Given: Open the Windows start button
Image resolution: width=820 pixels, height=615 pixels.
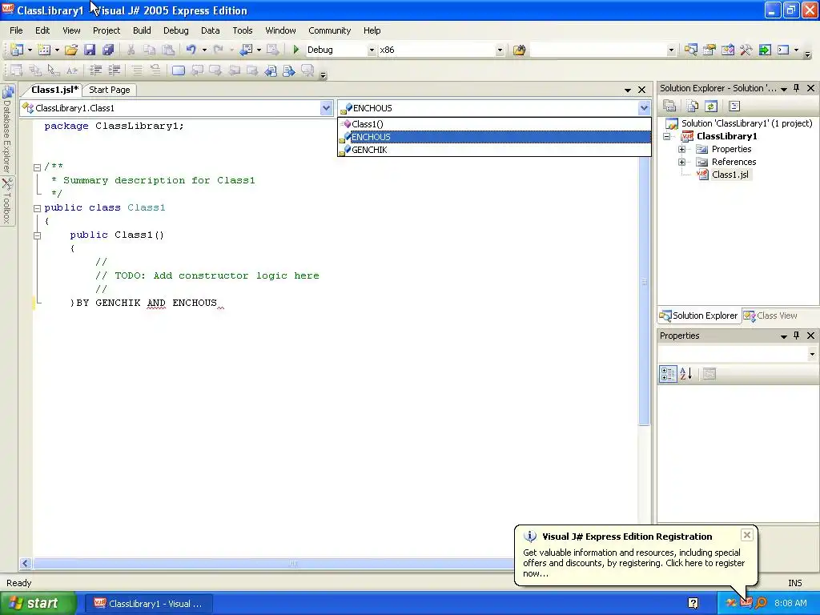Looking at the screenshot, I should [38, 604].
